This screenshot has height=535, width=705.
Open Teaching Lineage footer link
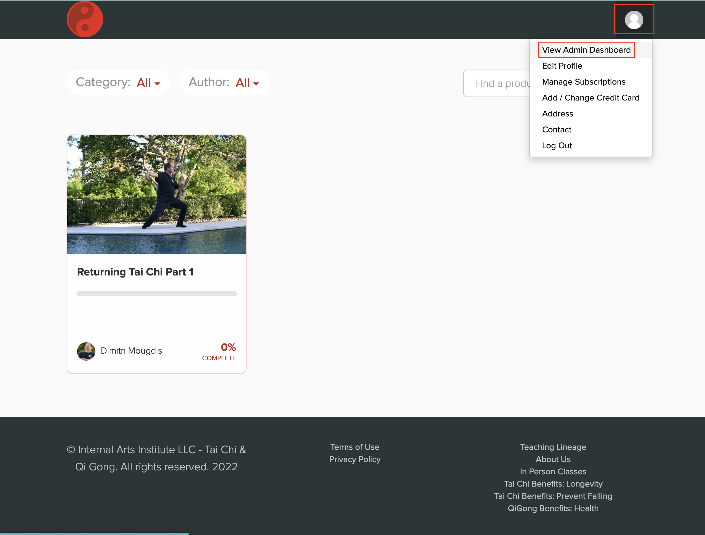(x=553, y=447)
